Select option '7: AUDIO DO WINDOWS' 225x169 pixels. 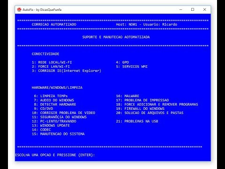(54, 100)
